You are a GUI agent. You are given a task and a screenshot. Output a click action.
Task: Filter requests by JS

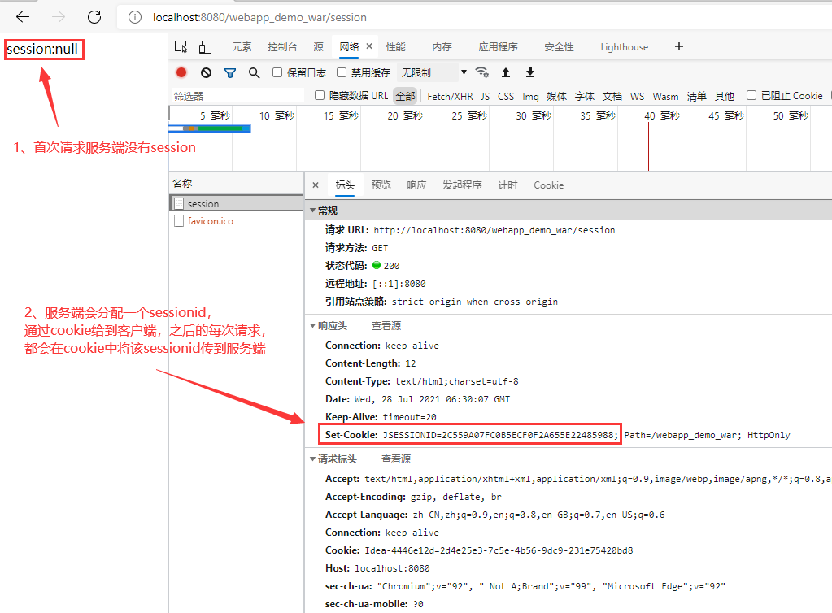[x=486, y=96]
